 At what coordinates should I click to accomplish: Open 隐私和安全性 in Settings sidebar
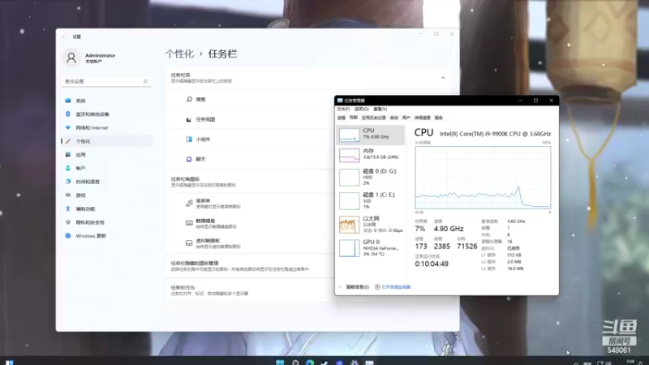pyautogui.click(x=106, y=222)
